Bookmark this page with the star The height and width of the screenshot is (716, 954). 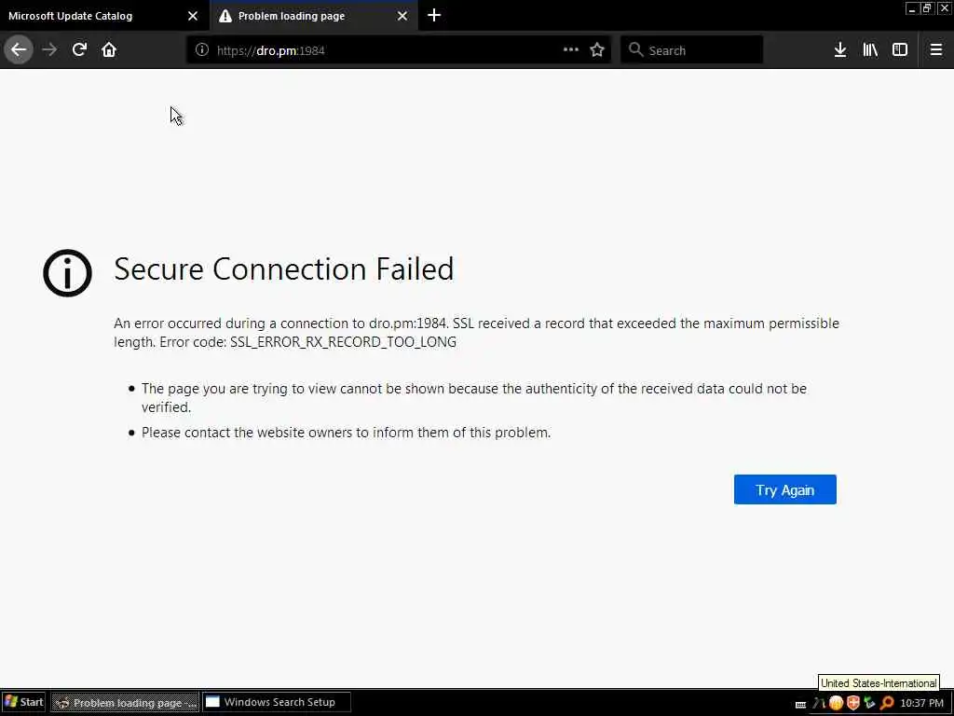click(x=597, y=50)
